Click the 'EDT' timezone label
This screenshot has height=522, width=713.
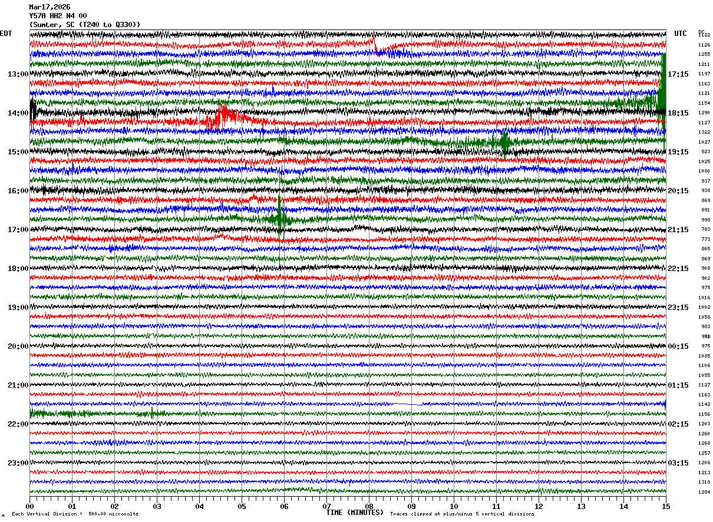pyautogui.click(x=6, y=34)
